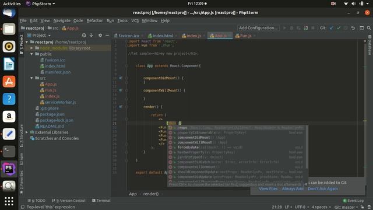Click Collapse All icon in Project panel
Image resolution: width=373 pixels, height=210 pixels.
[91, 35]
